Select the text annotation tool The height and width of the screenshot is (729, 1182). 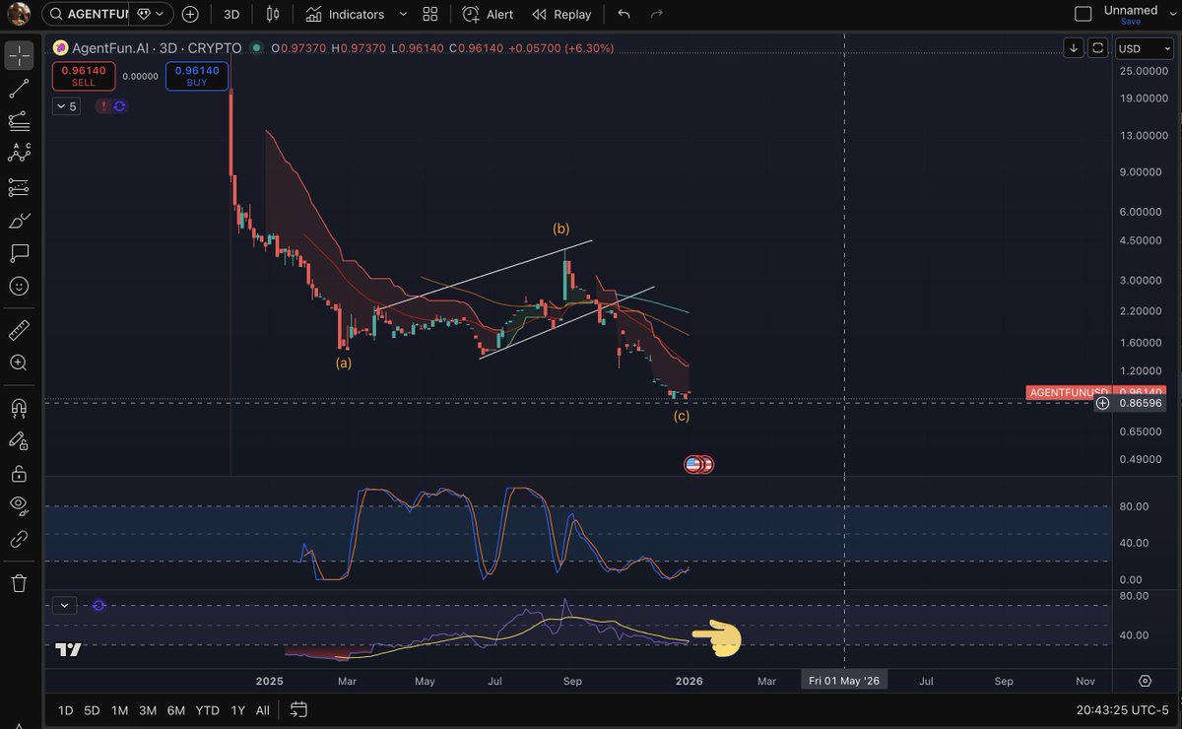point(19,253)
